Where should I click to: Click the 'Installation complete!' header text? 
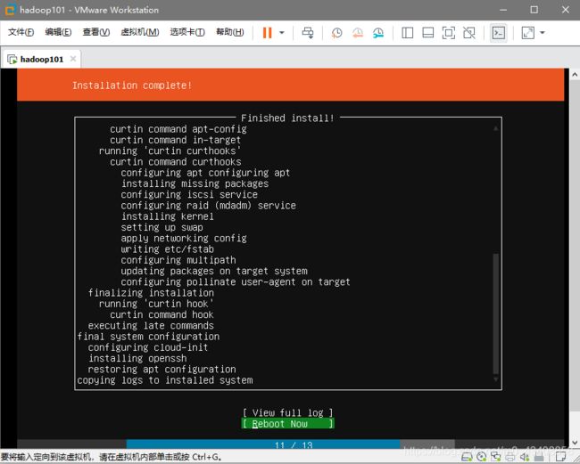[x=132, y=85]
